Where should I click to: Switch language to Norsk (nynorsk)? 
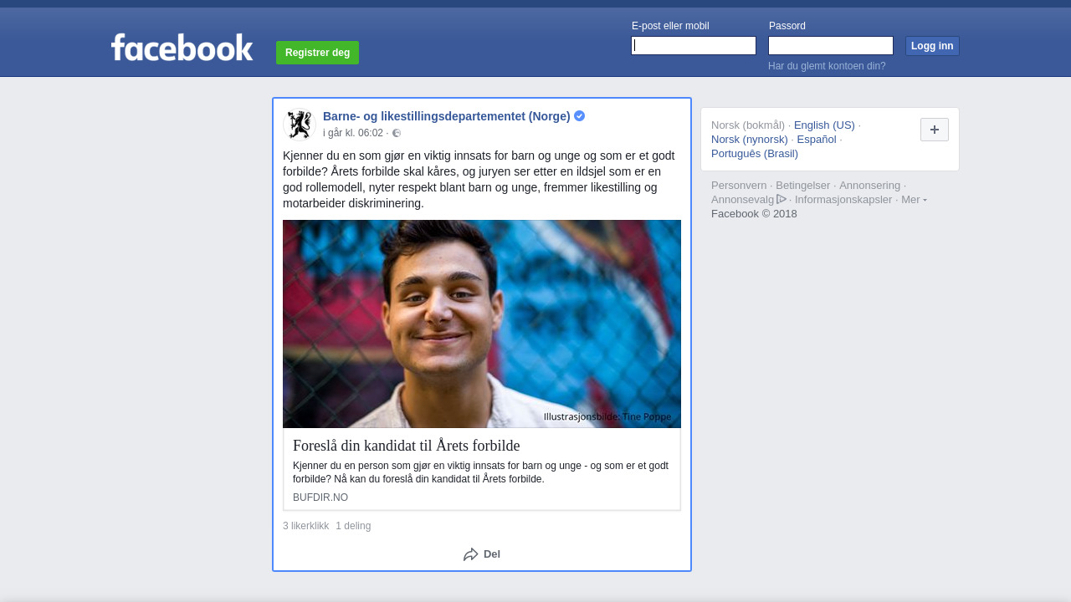(x=750, y=140)
